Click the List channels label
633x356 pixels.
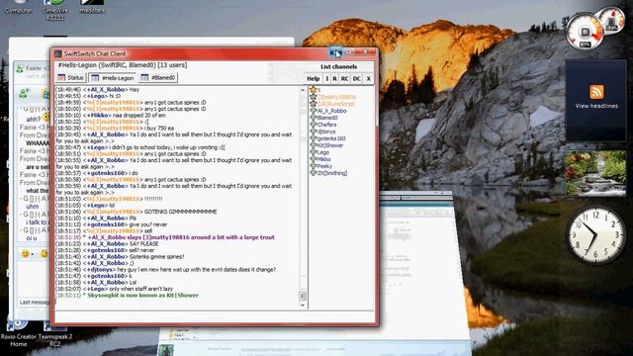click(338, 66)
